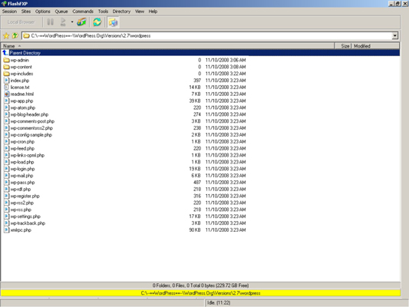The height and width of the screenshot is (307, 409).
Task: Open the Options menu
Action: point(43,12)
